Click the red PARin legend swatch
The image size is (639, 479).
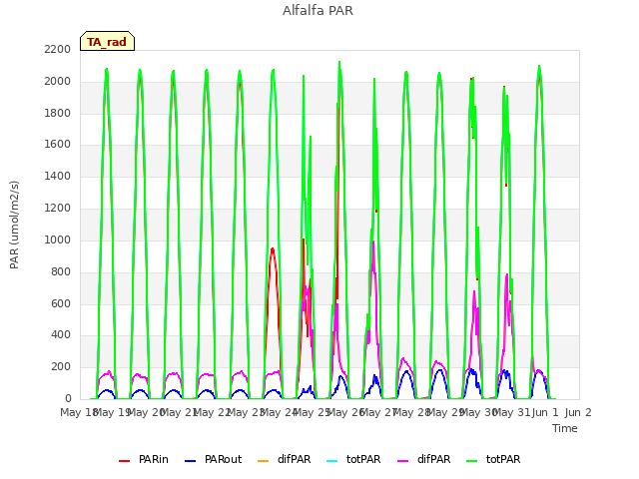click(x=124, y=461)
